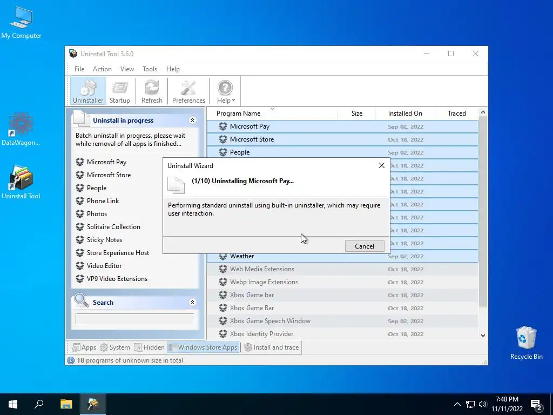Click the Refresh toolbar icon
The height and width of the screenshot is (415, 553).
point(152,91)
